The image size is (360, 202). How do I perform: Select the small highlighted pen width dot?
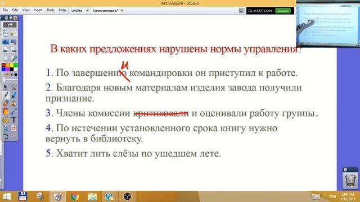8,75
